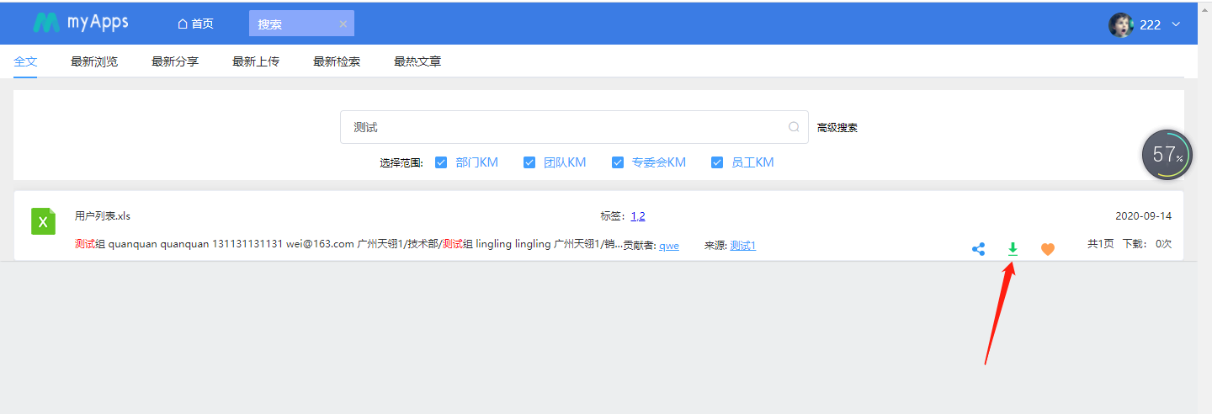The image size is (1212, 414).
Task: Uncheck the 部门KM checkbox
Action: point(441,162)
